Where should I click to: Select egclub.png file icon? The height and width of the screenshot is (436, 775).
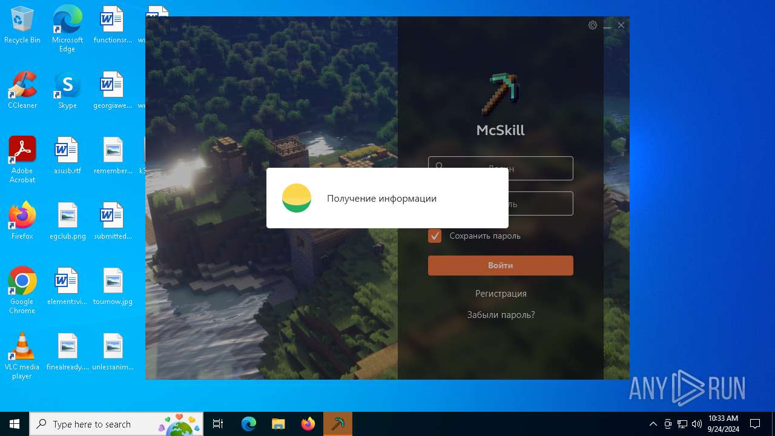[67, 221]
